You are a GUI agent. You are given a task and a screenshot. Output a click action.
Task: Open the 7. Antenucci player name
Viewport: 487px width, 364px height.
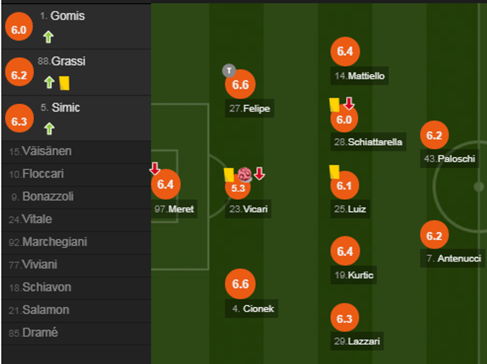tap(453, 259)
